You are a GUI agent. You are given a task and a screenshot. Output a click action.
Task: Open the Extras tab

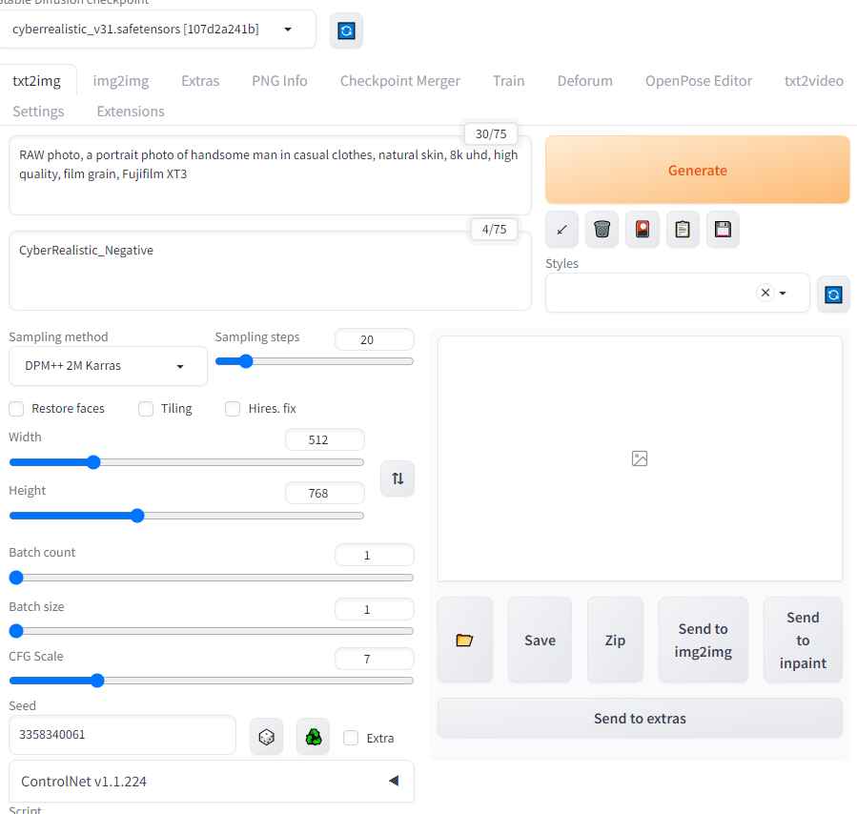pos(200,81)
